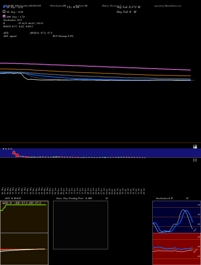Select the 'MACD: 0.17, 0.22, -0.05 C' line
Image resolution: width=201 pixels, height=265 pixels.
[18, 26]
